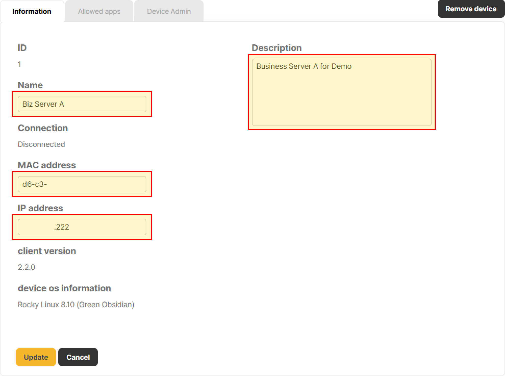Click the client version value 2.2.0
The image size is (505, 376).
[27, 267]
